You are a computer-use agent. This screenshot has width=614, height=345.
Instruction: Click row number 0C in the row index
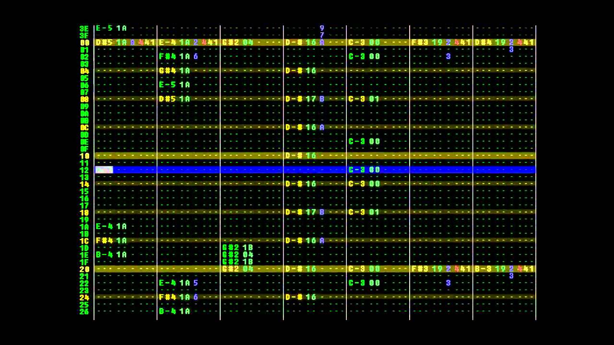pos(84,127)
